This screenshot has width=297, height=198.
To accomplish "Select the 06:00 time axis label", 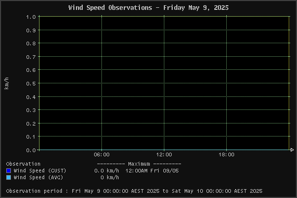I will click(102, 155).
